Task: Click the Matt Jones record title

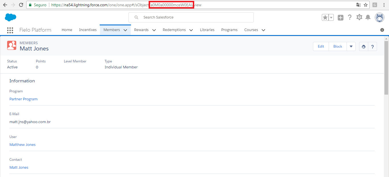Action: click(x=34, y=49)
